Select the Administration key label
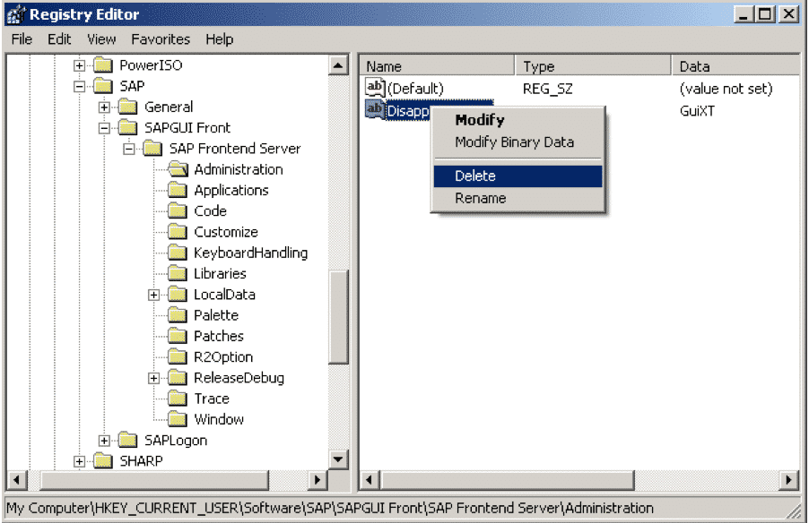Screen dimensions: 809x523 tap(239, 169)
